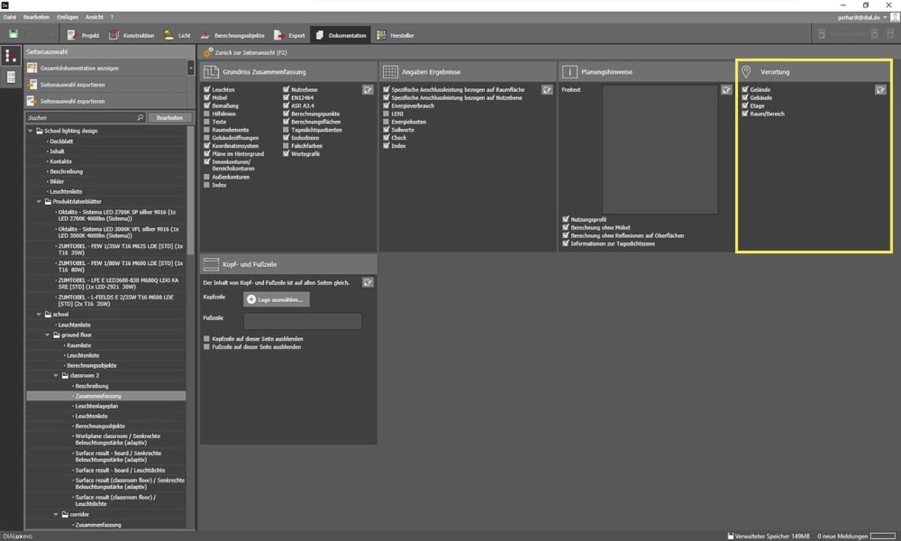Click the Seitenauswahl exportieren icon
The width and height of the screenshot is (901, 541).
click(x=32, y=101)
